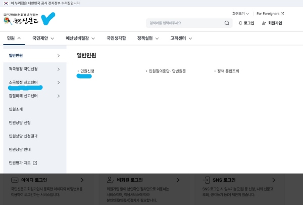Click the search magnifier icon
The image size is (303, 205).
(x=227, y=23)
